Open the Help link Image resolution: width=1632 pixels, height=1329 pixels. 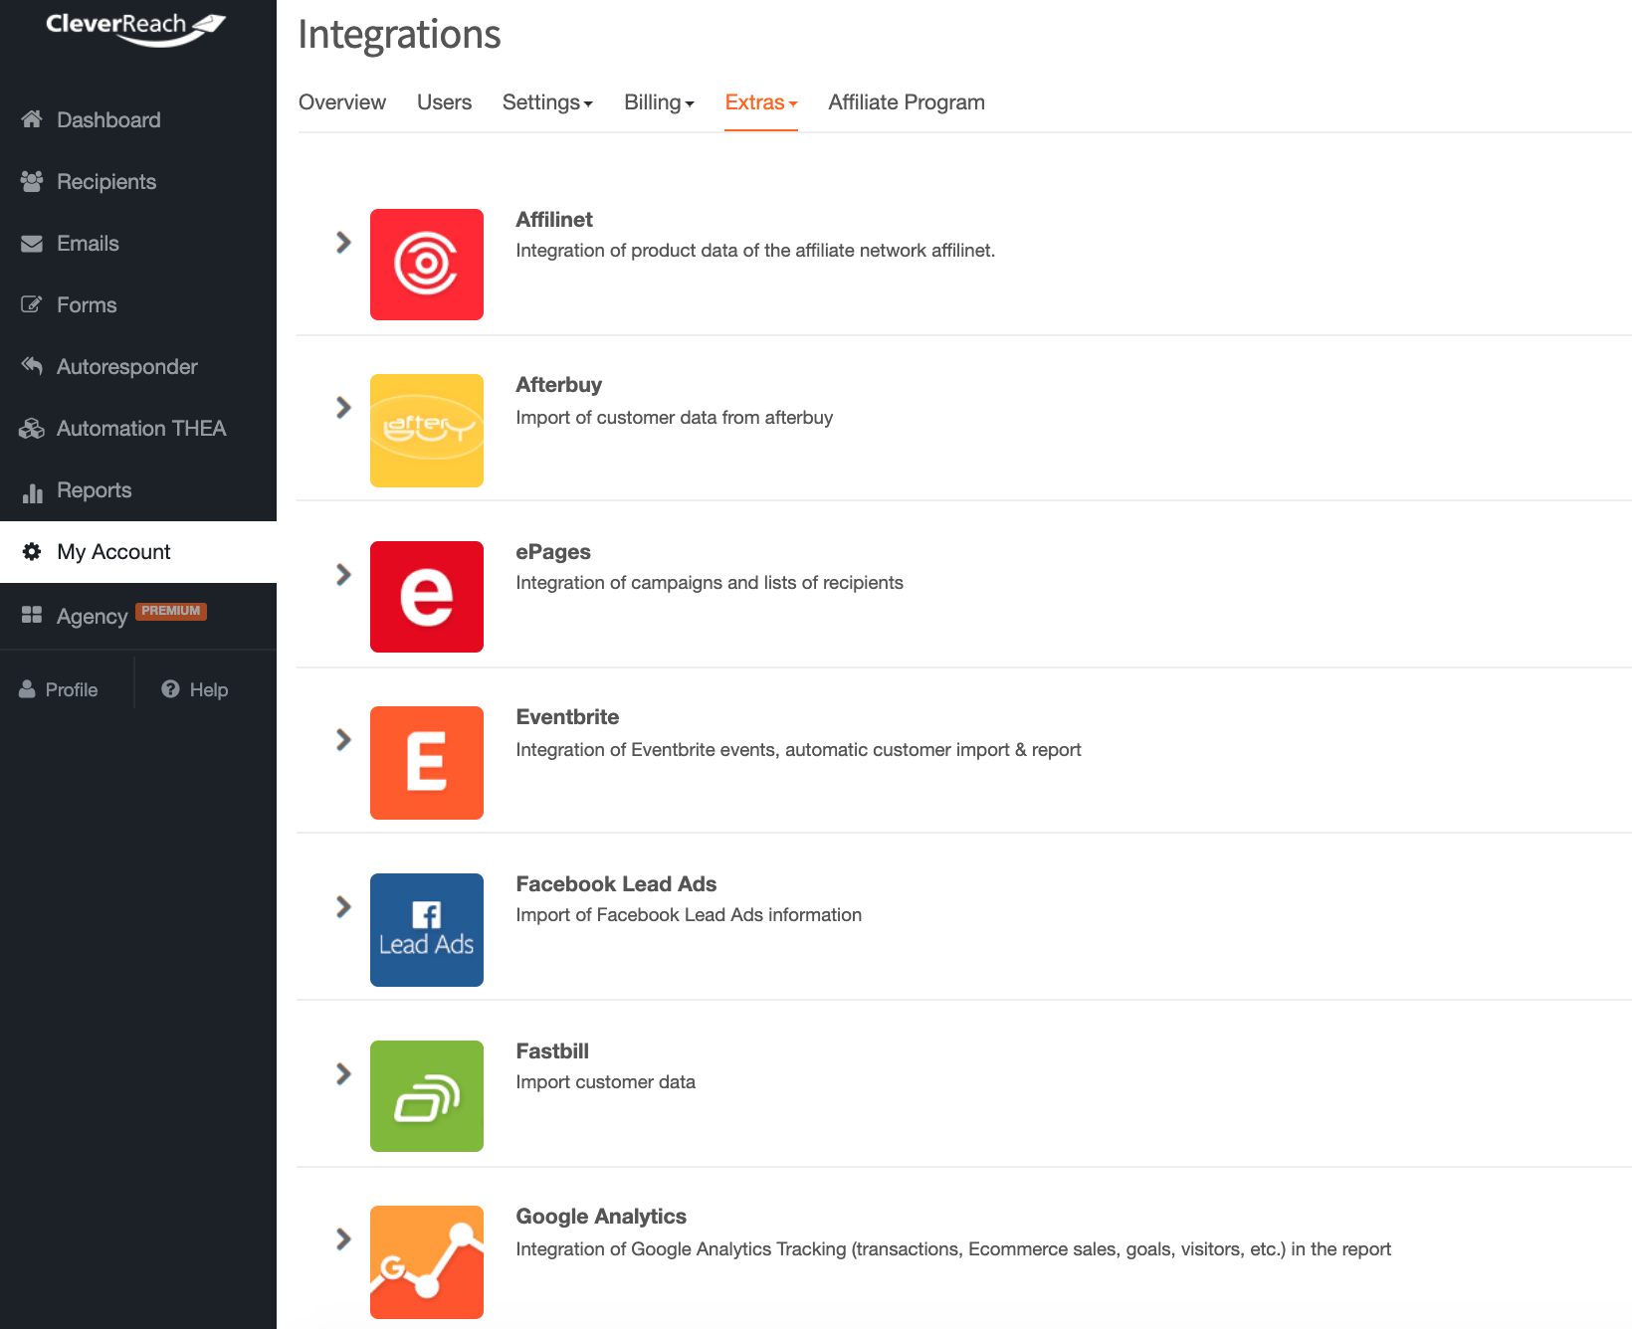point(195,689)
